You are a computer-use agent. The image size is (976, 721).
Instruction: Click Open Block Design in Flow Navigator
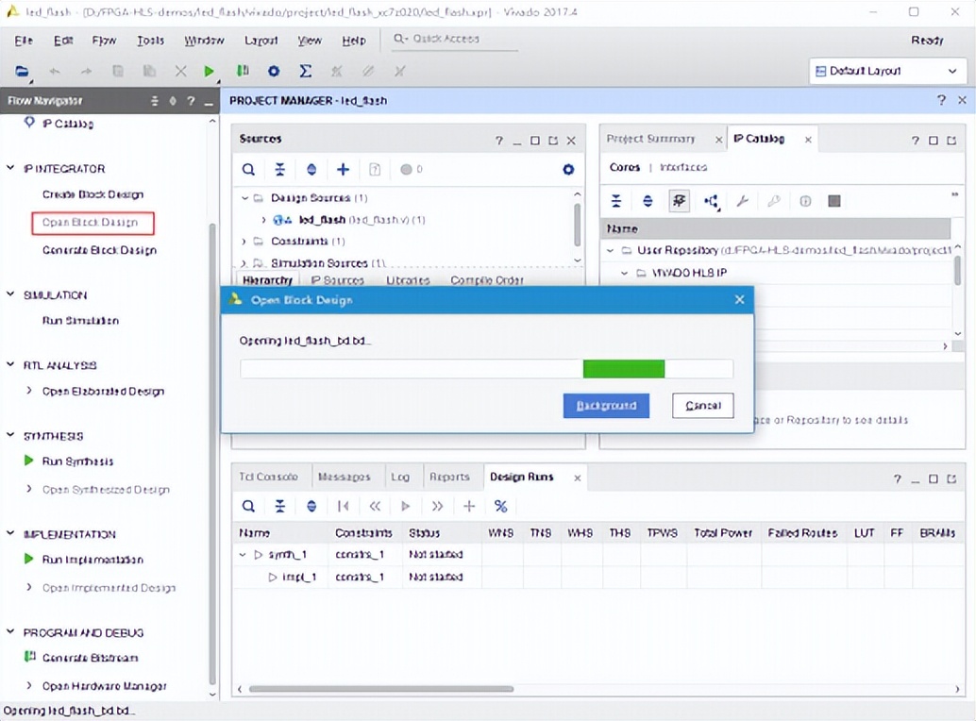(x=91, y=222)
